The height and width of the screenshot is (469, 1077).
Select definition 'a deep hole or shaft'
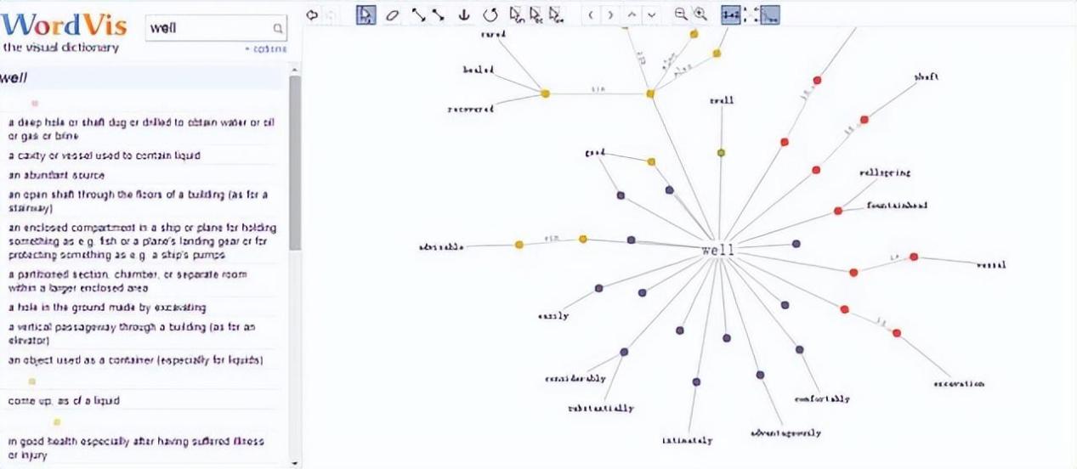click(141, 129)
